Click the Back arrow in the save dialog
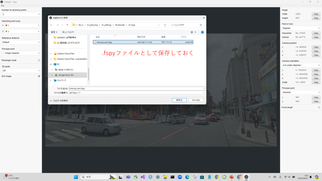The width and height of the screenshot is (322, 181). pos(52,25)
